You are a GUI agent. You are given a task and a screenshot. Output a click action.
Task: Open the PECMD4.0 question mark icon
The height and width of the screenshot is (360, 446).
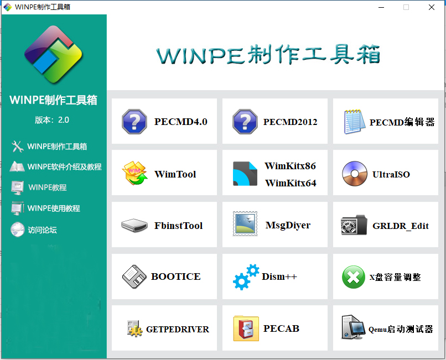pos(134,122)
